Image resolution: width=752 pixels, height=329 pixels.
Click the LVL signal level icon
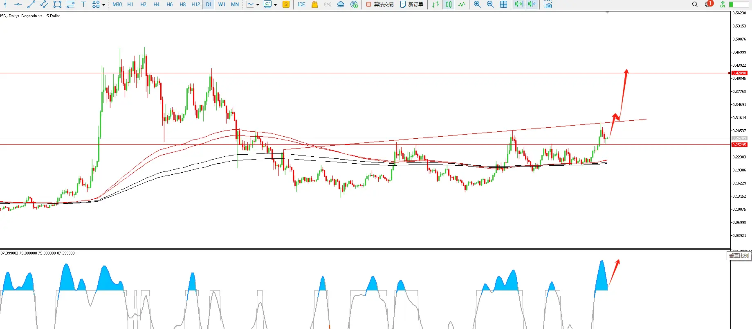(x=723, y=5)
